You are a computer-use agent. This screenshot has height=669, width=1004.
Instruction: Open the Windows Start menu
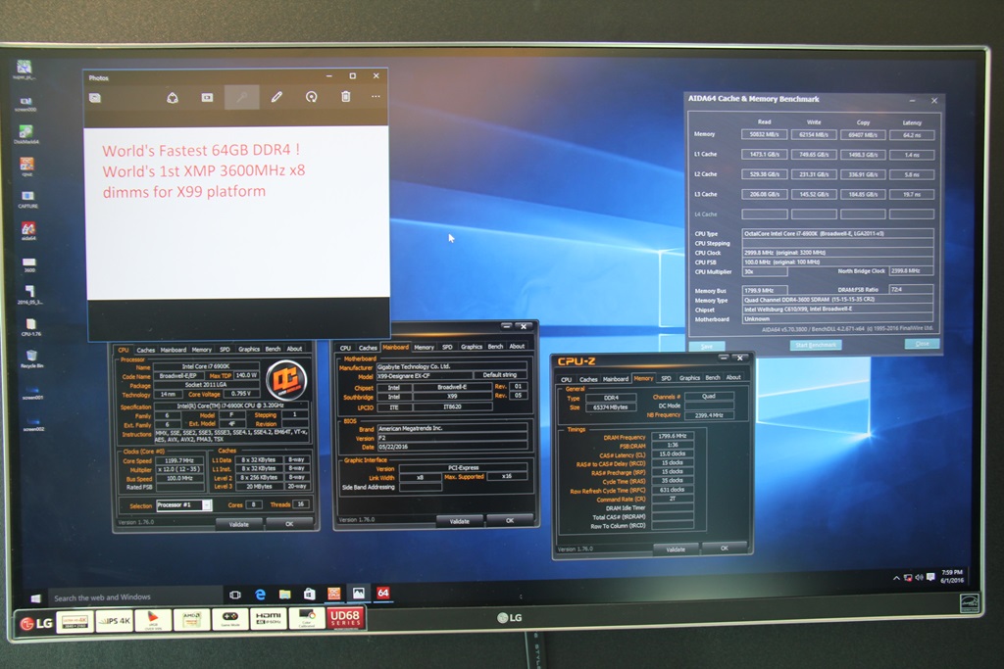(x=36, y=597)
